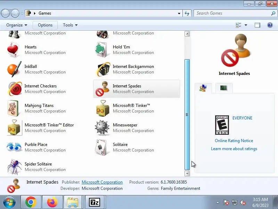Click the scrollbar up arrow

pyautogui.click(x=187, y=34)
